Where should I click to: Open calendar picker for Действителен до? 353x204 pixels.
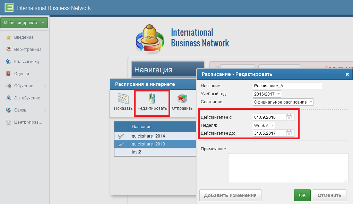click(289, 133)
